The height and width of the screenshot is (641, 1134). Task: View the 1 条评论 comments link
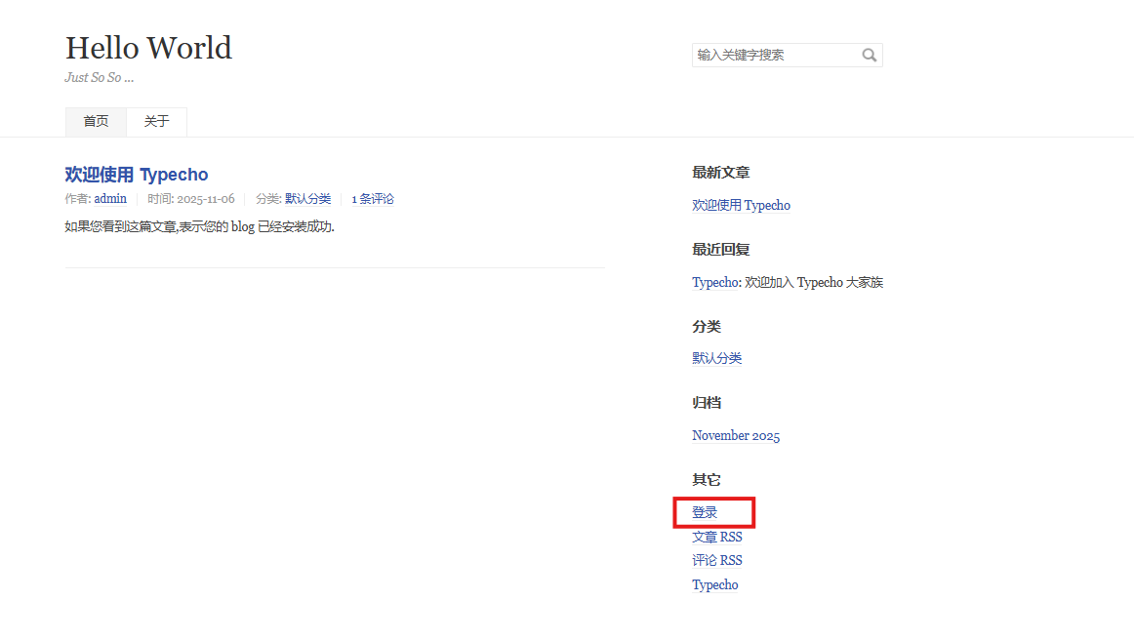373,199
